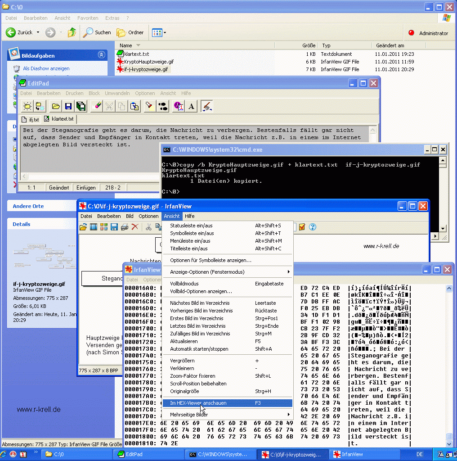The height and width of the screenshot is (461, 457).
Task: Click the cmd.exe vertical scrollbar down arrow
Action: (x=444, y=229)
